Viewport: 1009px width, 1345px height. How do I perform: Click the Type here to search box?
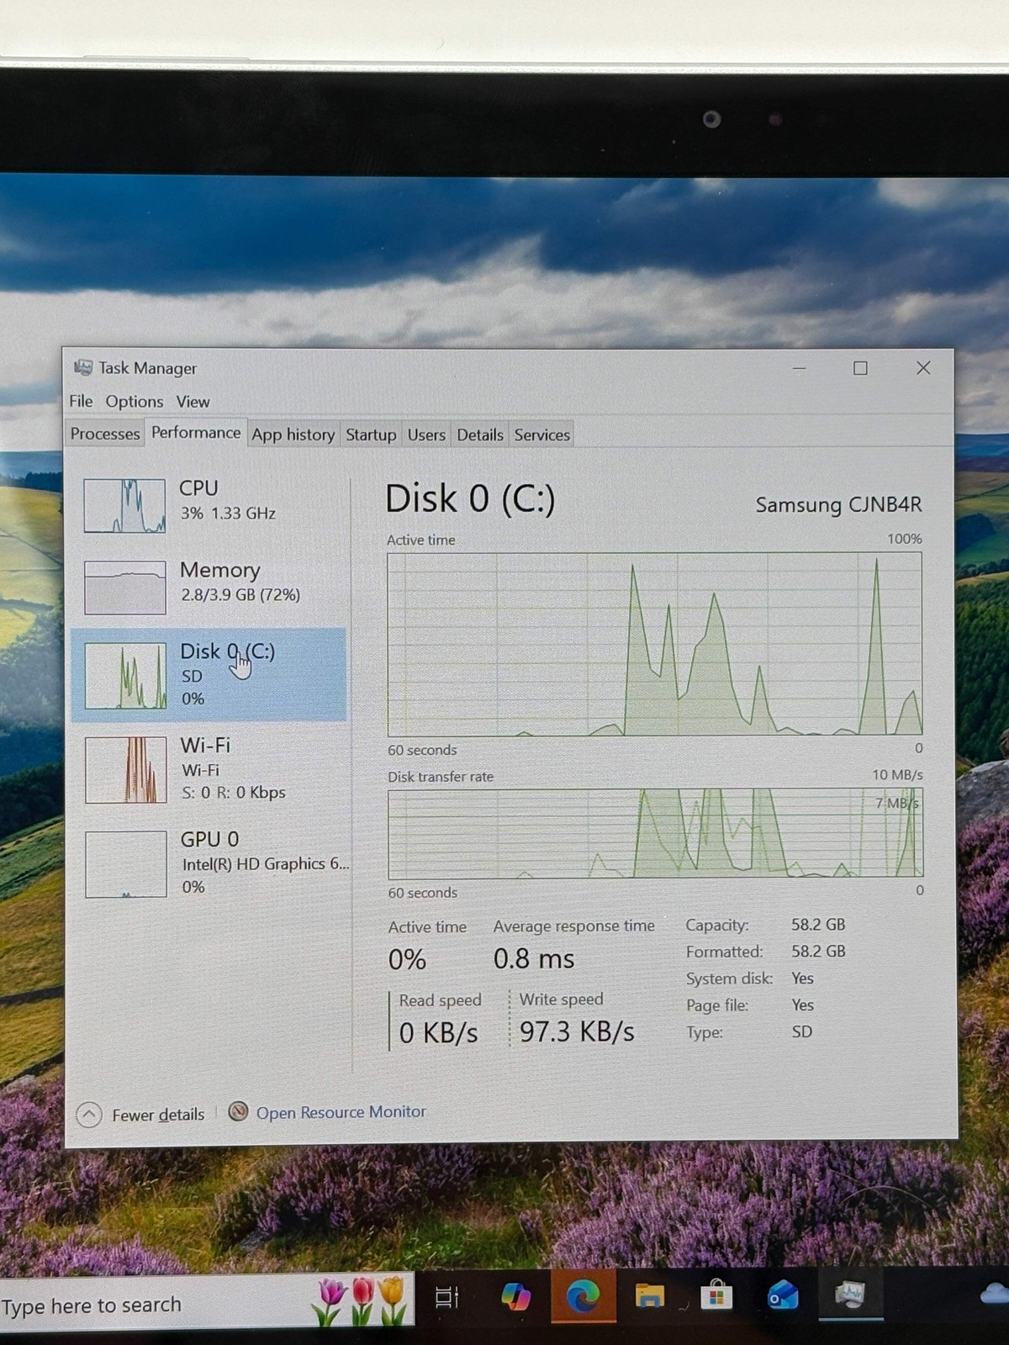(206, 1304)
